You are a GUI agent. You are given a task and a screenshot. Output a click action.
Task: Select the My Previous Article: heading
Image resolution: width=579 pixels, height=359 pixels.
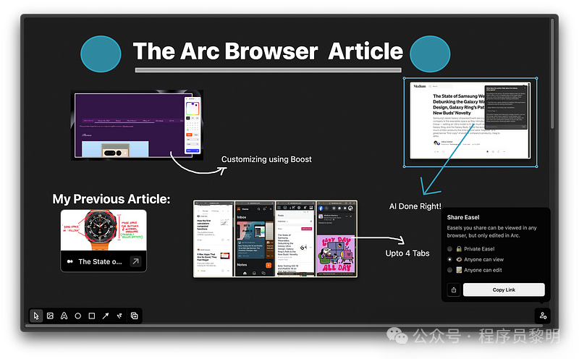111,199
